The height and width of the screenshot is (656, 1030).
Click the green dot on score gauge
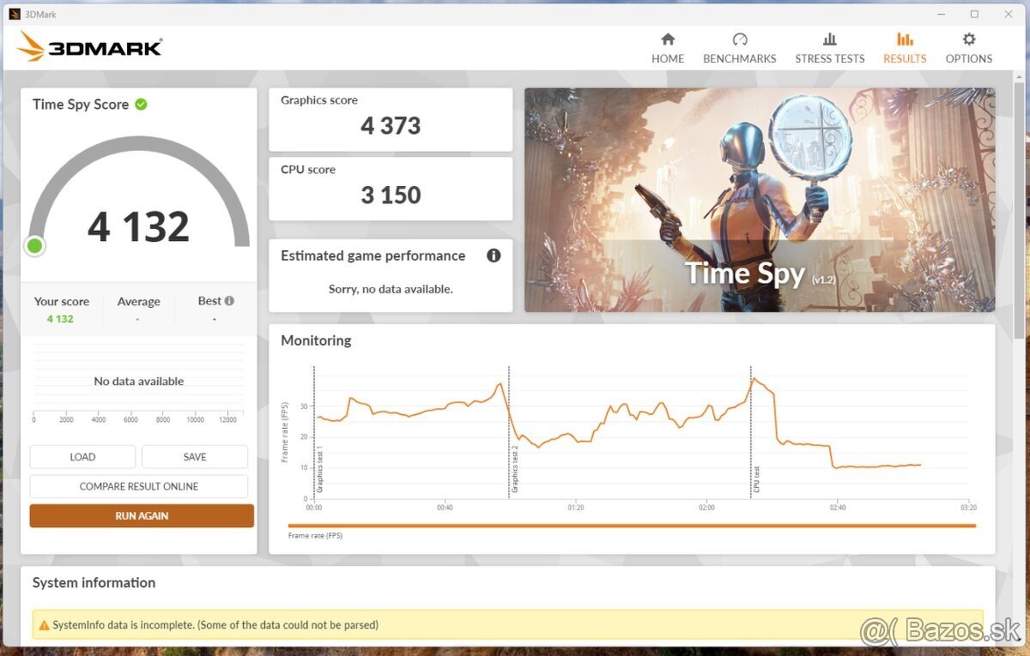35,246
